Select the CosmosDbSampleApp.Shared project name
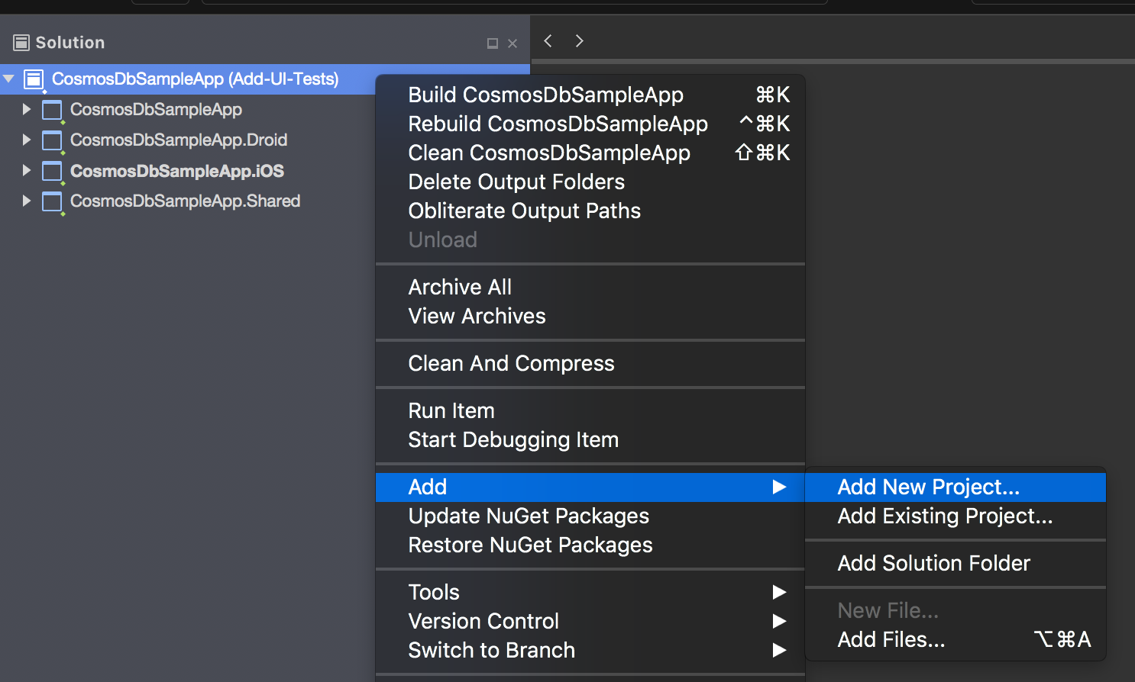 pyautogui.click(x=185, y=201)
